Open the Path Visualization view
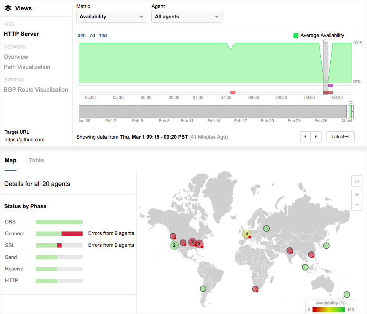Viewport: 367px width, 314px height. [x=27, y=67]
